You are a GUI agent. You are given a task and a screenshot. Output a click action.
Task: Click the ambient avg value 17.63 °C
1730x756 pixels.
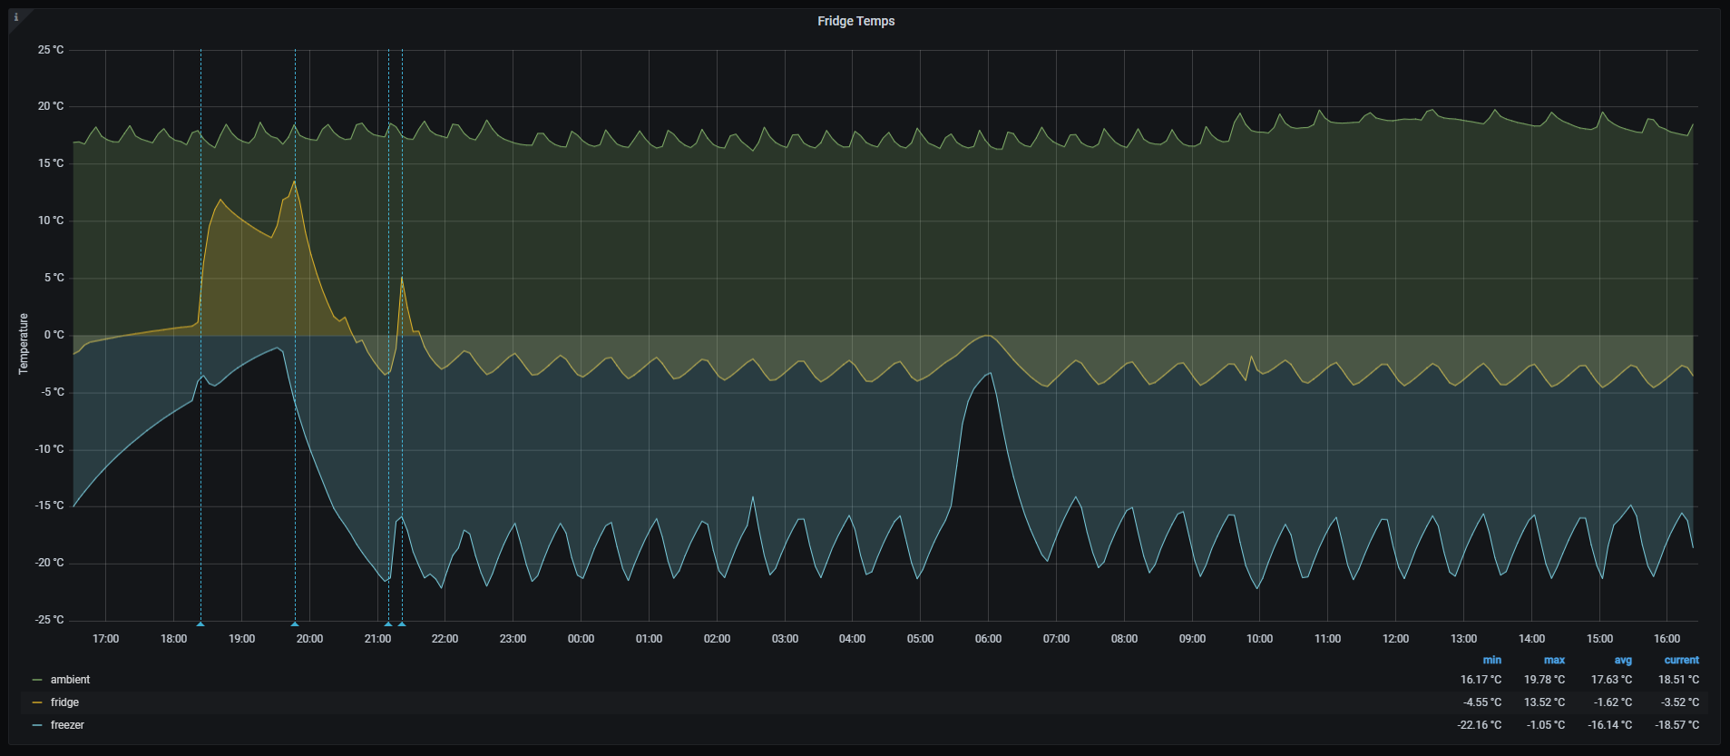coord(1611,680)
